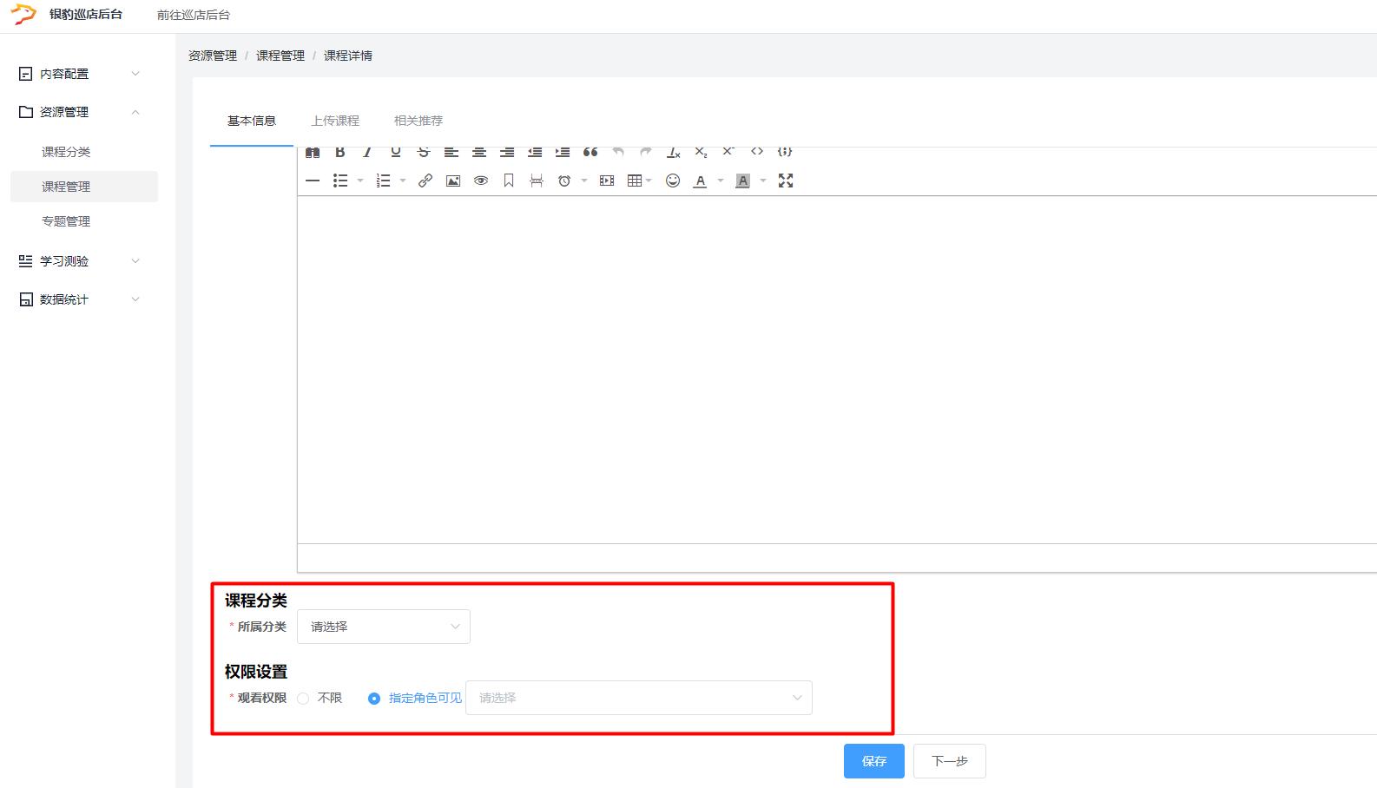1377x788 pixels.
Task: Apply blockquote formatting with the quote icon
Action: pyautogui.click(x=590, y=153)
